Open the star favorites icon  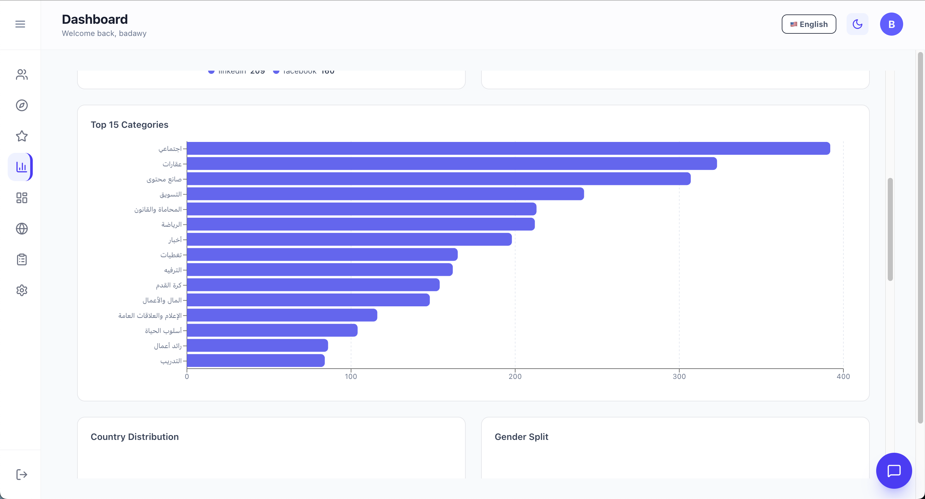pos(22,136)
